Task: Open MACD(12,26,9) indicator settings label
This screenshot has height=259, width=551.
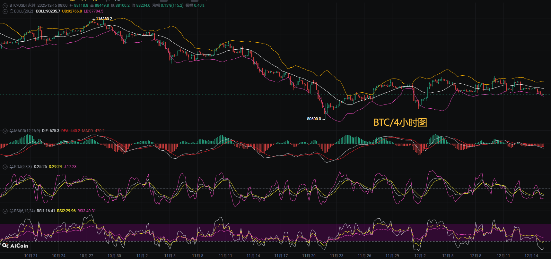Action: [x=27, y=131]
